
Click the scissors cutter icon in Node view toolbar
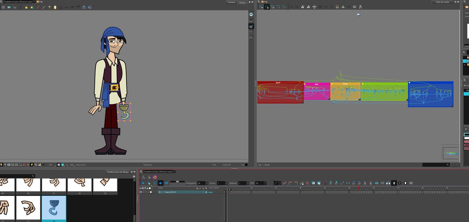pyautogui.click(x=361, y=7)
